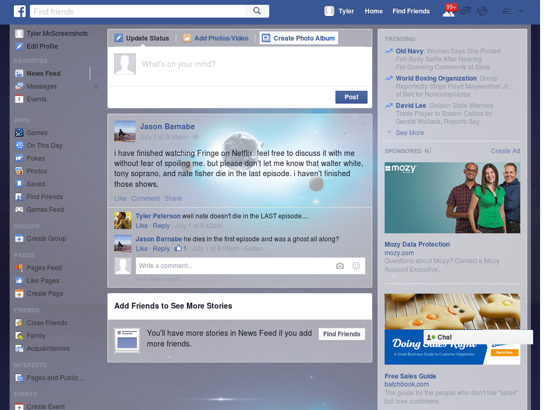
Task: Open the Chat bar
Action: point(478,337)
